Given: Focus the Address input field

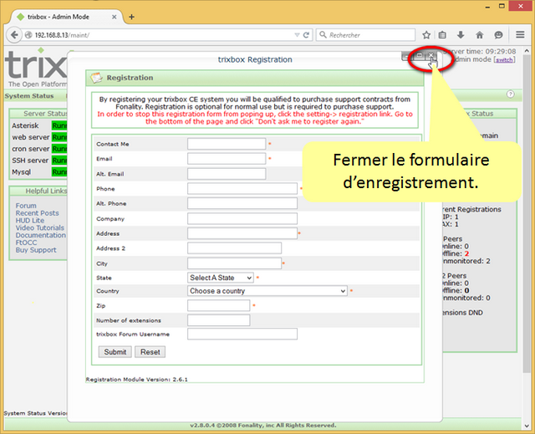Looking at the screenshot, I should [242, 233].
